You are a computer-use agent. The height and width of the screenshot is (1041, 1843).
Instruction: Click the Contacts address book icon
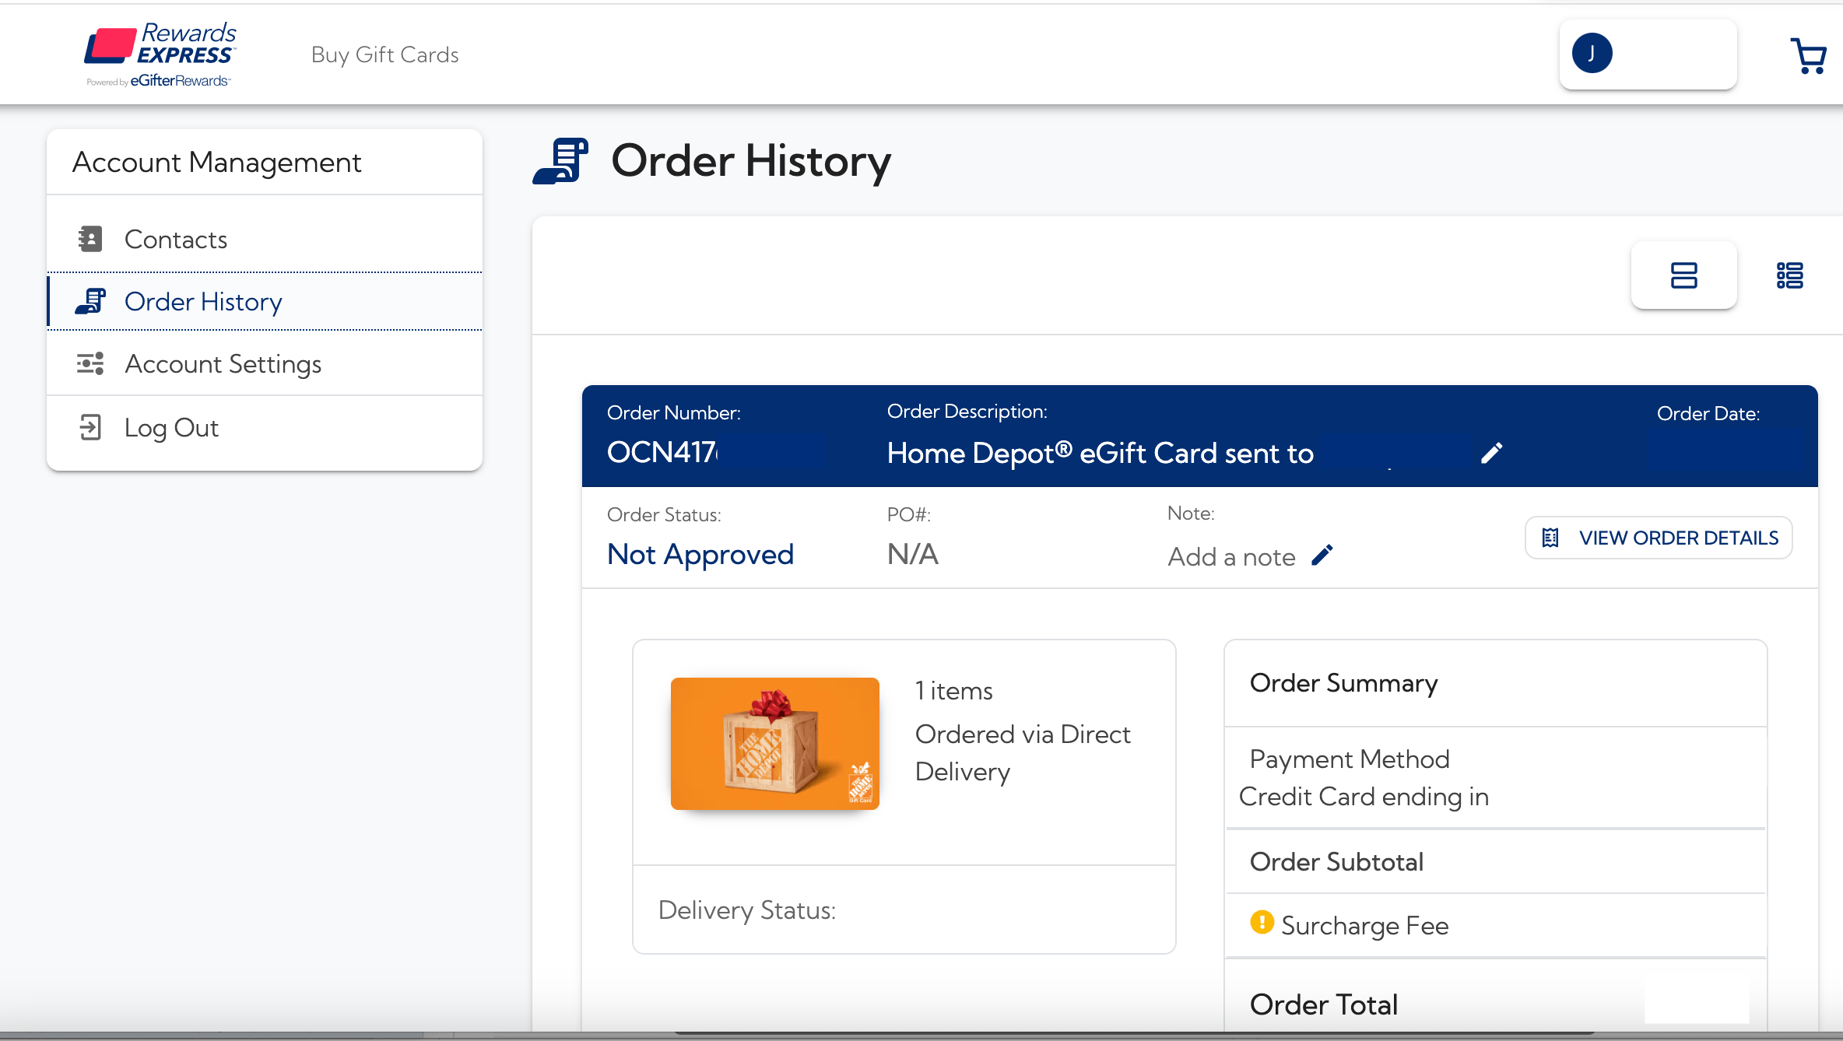pyautogui.click(x=90, y=239)
